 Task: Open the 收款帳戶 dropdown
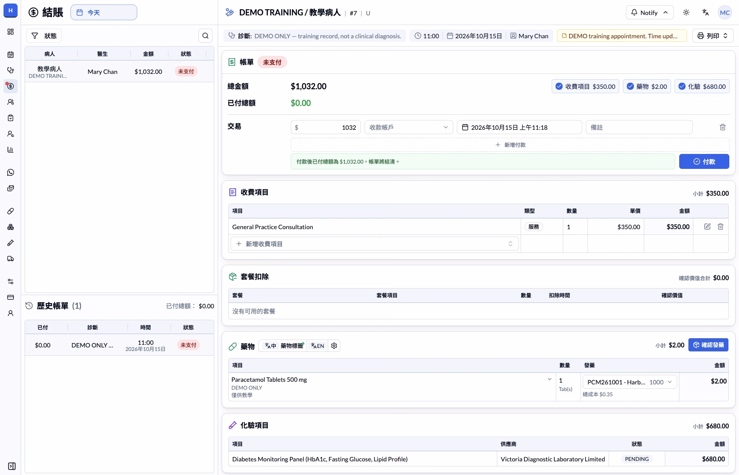409,127
